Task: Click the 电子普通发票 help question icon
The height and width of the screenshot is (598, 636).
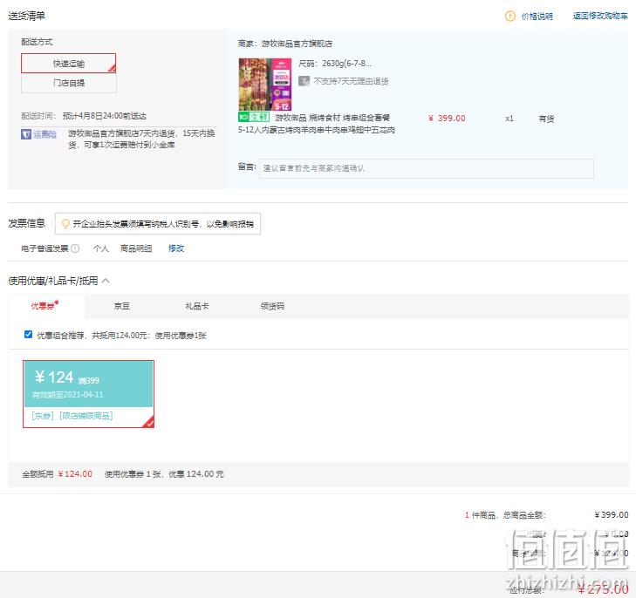Action: [75, 248]
